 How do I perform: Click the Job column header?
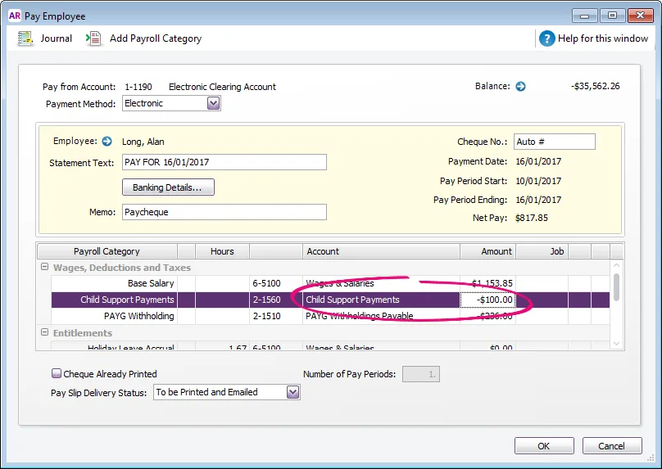click(542, 251)
